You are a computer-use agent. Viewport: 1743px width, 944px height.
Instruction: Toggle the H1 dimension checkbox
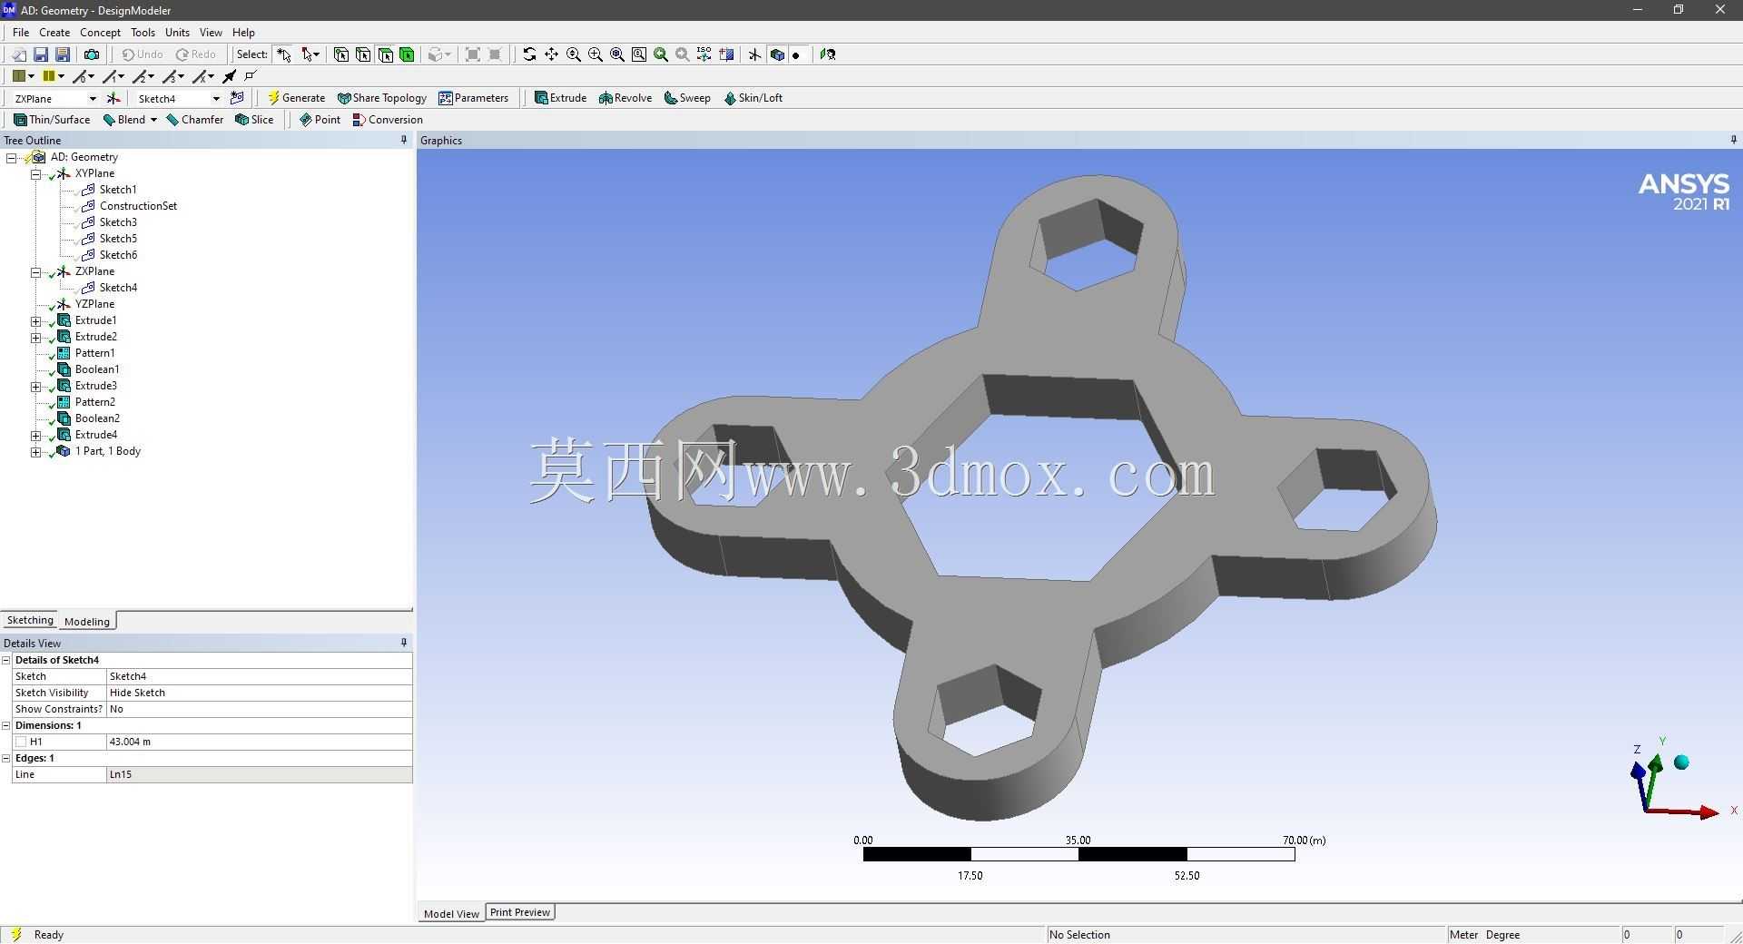click(21, 742)
